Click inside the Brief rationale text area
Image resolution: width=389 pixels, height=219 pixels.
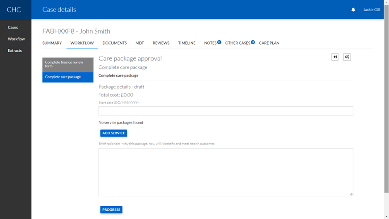[x=226, y=172]
